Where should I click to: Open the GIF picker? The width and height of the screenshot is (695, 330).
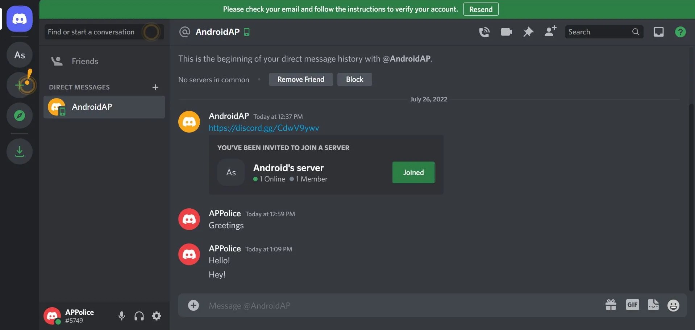pyautogui.click(x=632, y=305)
